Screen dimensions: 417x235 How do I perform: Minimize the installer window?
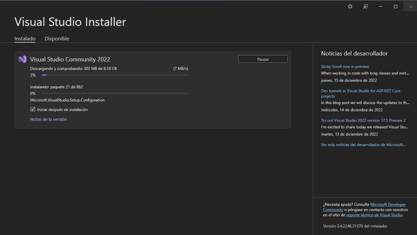coord(380,7)
